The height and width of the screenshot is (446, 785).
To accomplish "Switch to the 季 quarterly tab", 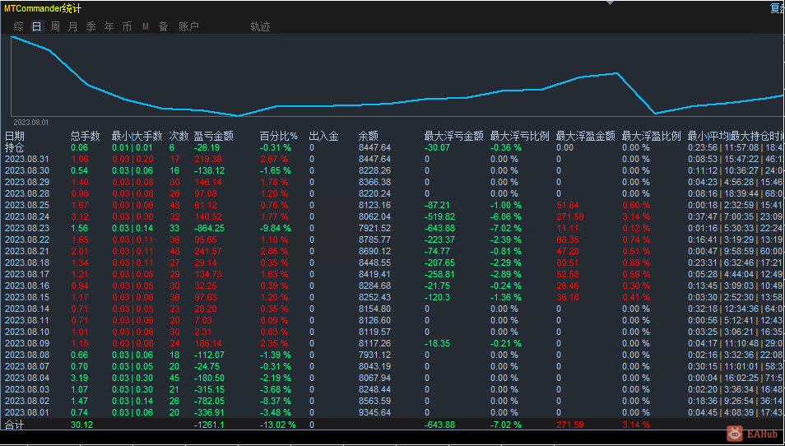I will coord(91,26).
